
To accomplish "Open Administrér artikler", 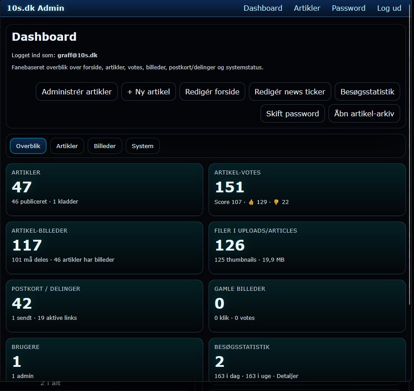I will click(x=77, y=92).
